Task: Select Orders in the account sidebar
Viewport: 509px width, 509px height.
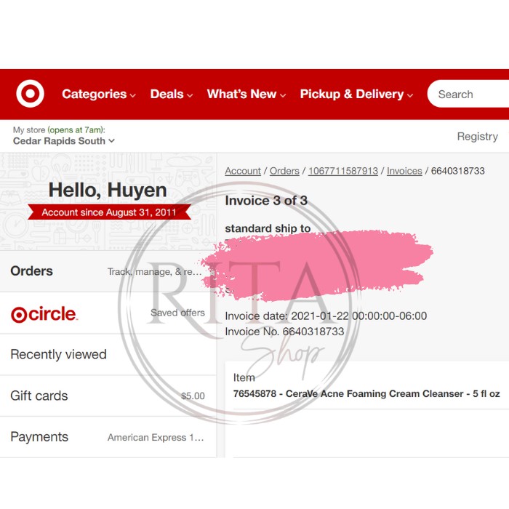Action: click(x=108, y=271)
